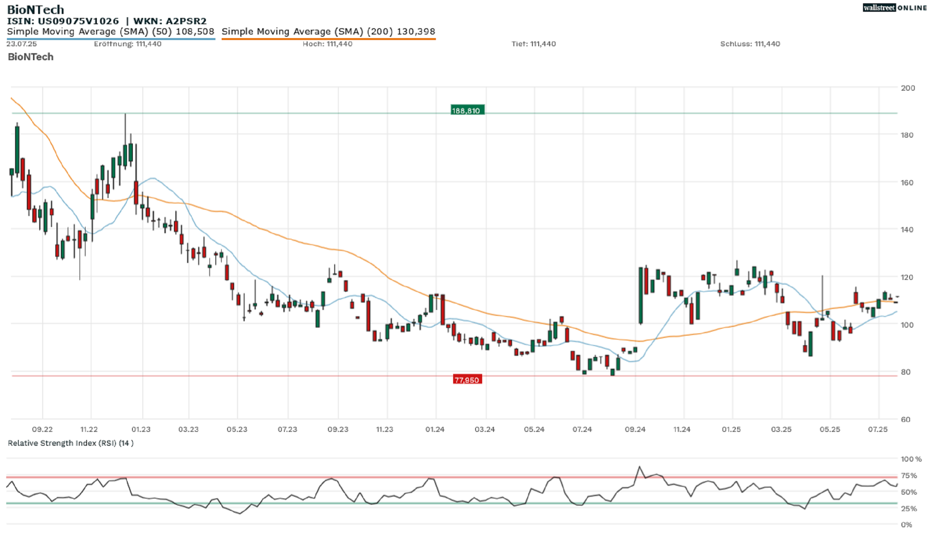
Task: Click the 200 price axis label
Action: pos(907,88)
